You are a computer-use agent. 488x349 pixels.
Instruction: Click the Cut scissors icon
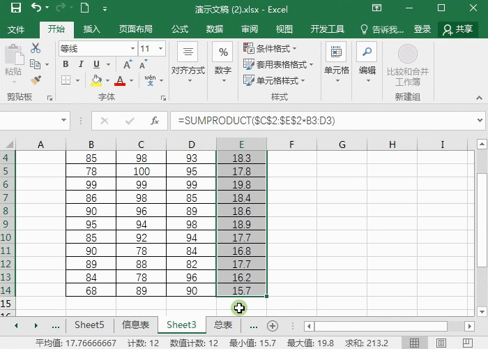(x=36, y=48)
